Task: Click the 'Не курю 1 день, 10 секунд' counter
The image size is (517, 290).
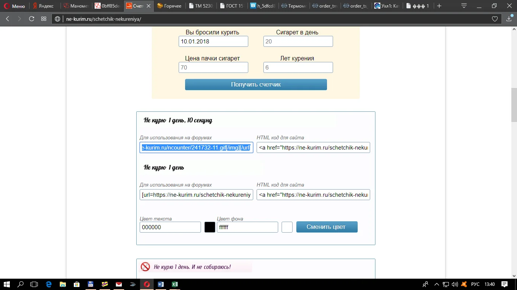Action: [x=178, y=120]
